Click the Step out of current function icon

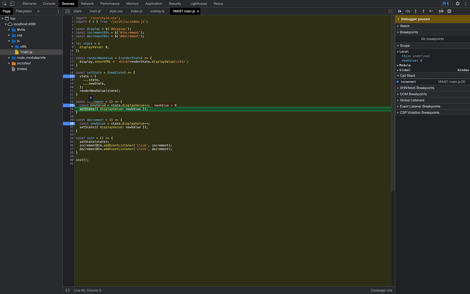point(423,11)
